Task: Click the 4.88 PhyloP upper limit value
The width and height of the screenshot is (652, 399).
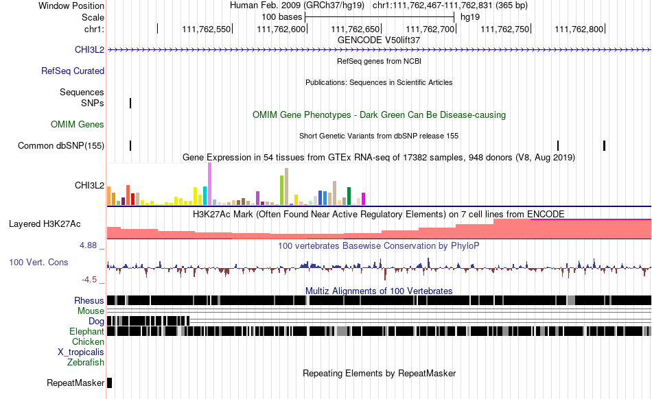Action: pyautogui.click(x=89, y=246)
